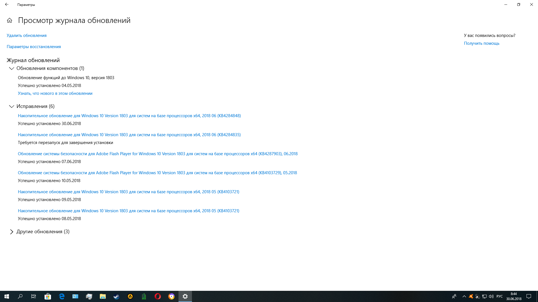Open the green book app on taskbar
Image resolution: width=538 pixels, height=302 pixels.
click(x=144, y=296)
